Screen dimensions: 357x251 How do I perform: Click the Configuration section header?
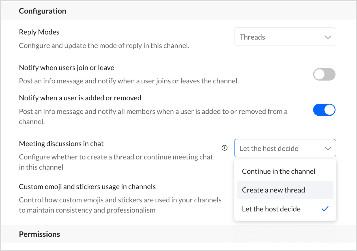(43, 11)
